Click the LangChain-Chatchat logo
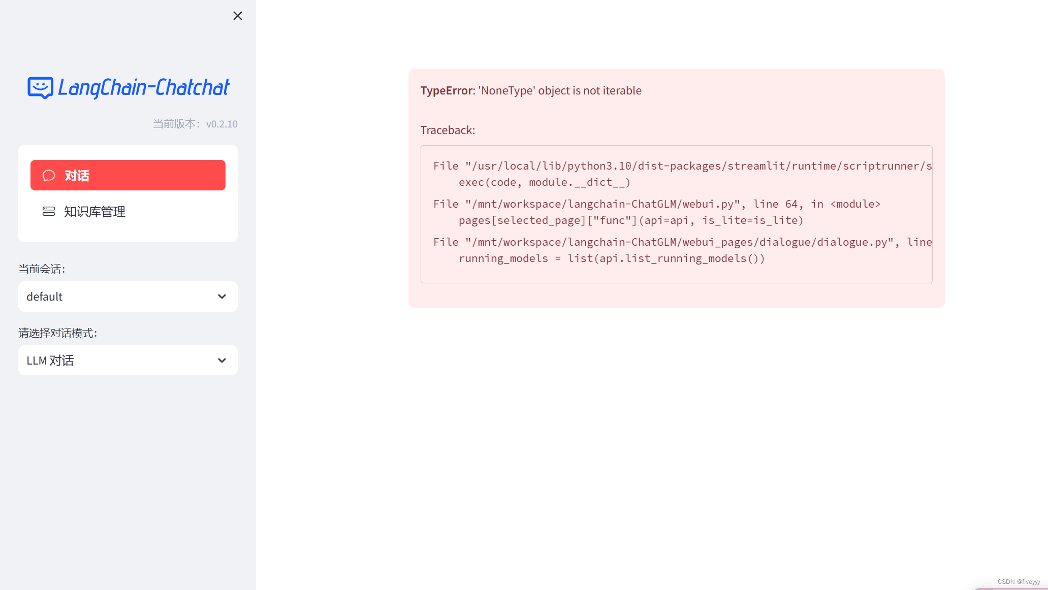The height and width of the screenshot is (590, 1048). (129, 87)
